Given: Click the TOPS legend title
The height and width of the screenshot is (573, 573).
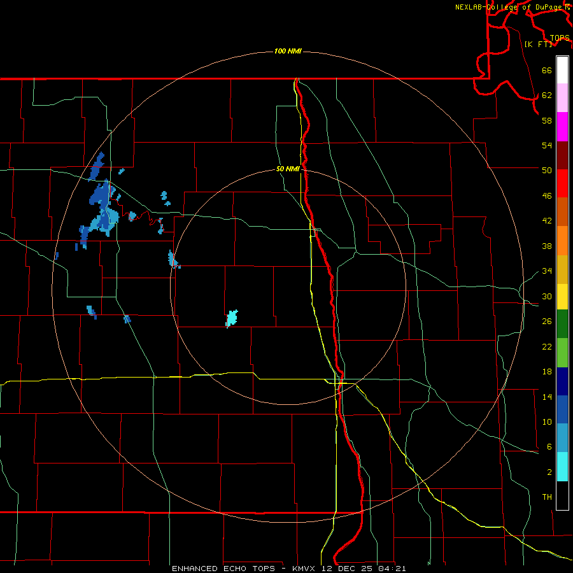Looking at the screenshot, I should coord(560,38).
